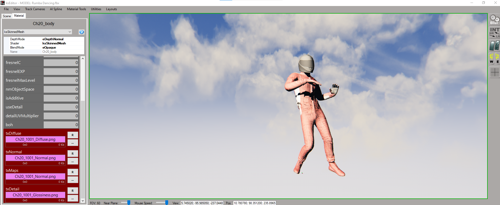The height and width of the screenshot is (205, 500).
Task: Click the txNormal Ch20_1001_Normal.png texture slot
Action: (x=35, y=158)
